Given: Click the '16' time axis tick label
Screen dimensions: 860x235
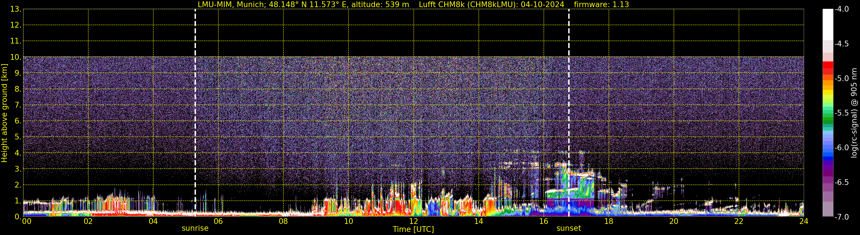Looking at the screenshot, I should pos(544,221).
